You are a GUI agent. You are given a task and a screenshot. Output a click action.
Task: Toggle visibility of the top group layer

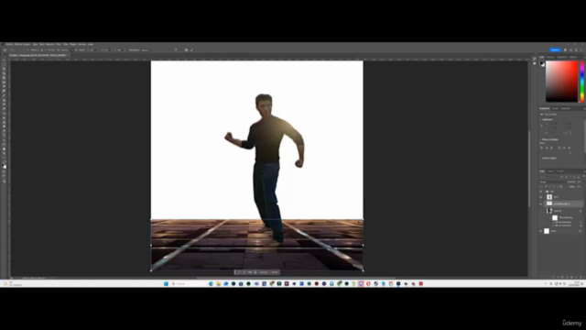[x=541, y=192]
